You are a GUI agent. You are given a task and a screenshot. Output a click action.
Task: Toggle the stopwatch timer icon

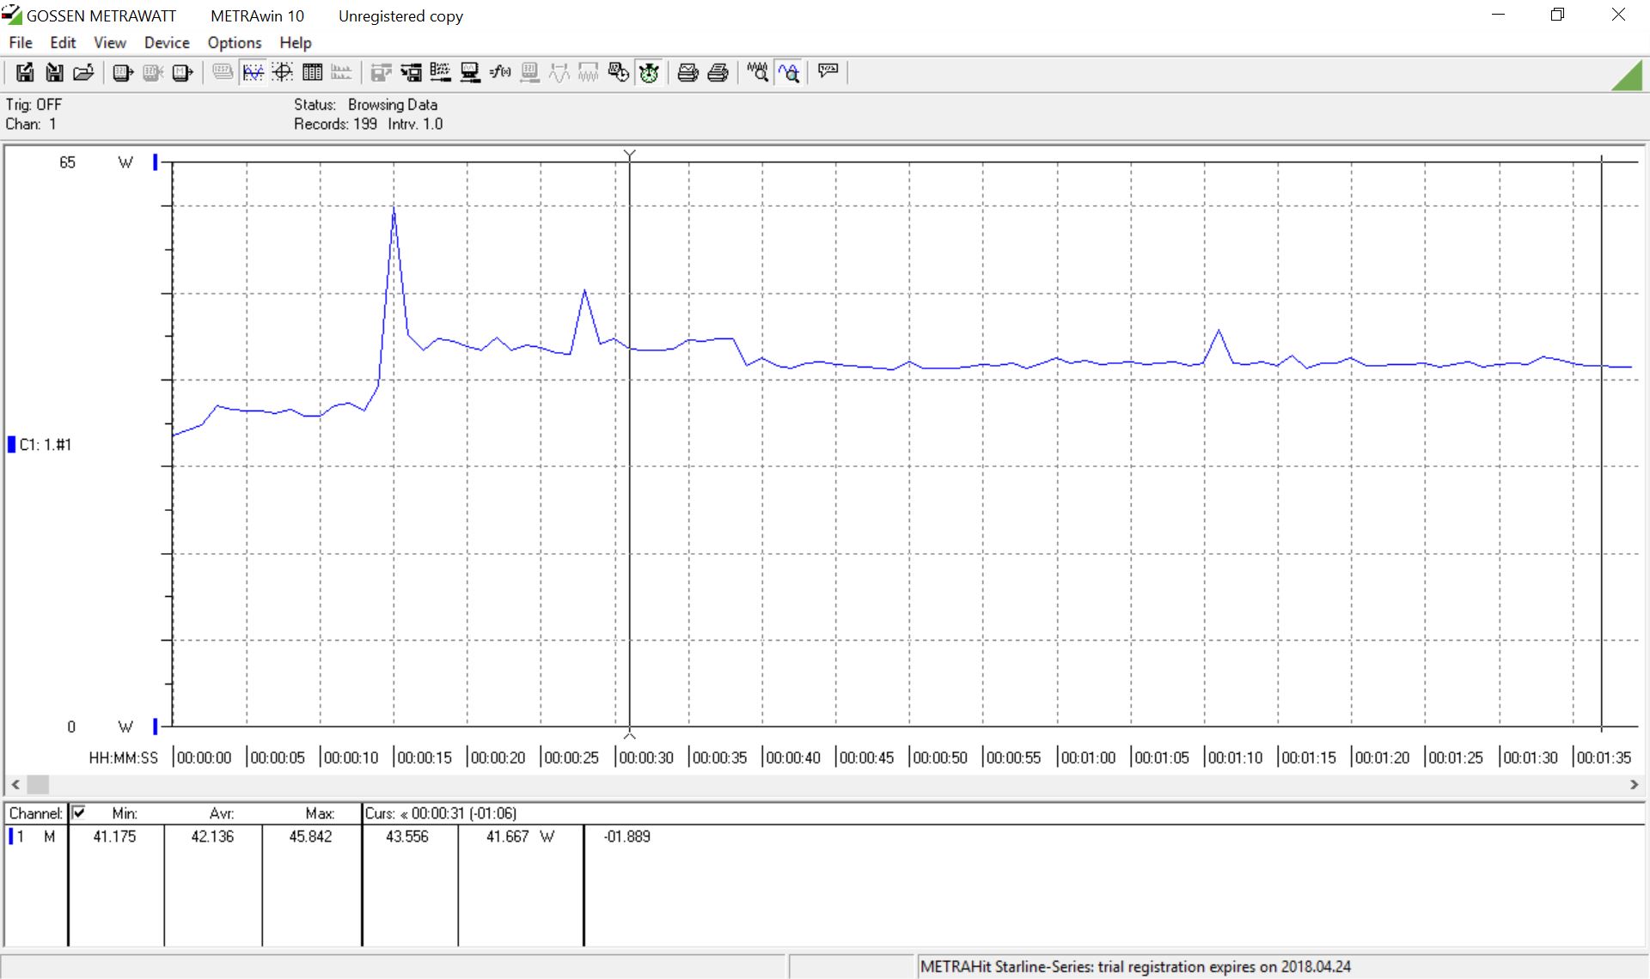coord(649,73)
